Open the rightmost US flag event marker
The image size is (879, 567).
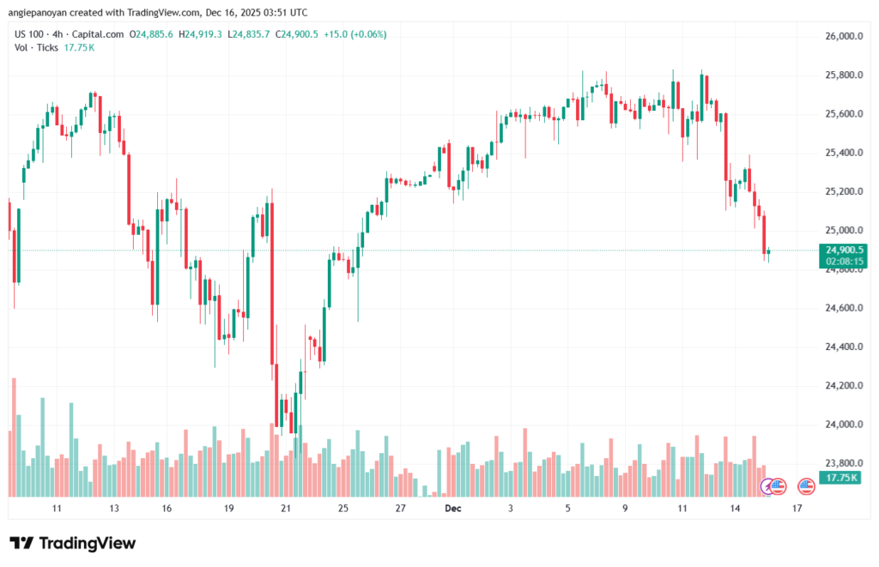tap(806, 486)
